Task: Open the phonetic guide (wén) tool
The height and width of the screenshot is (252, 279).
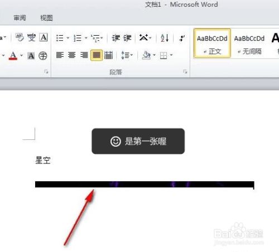Action: [31, 37]
